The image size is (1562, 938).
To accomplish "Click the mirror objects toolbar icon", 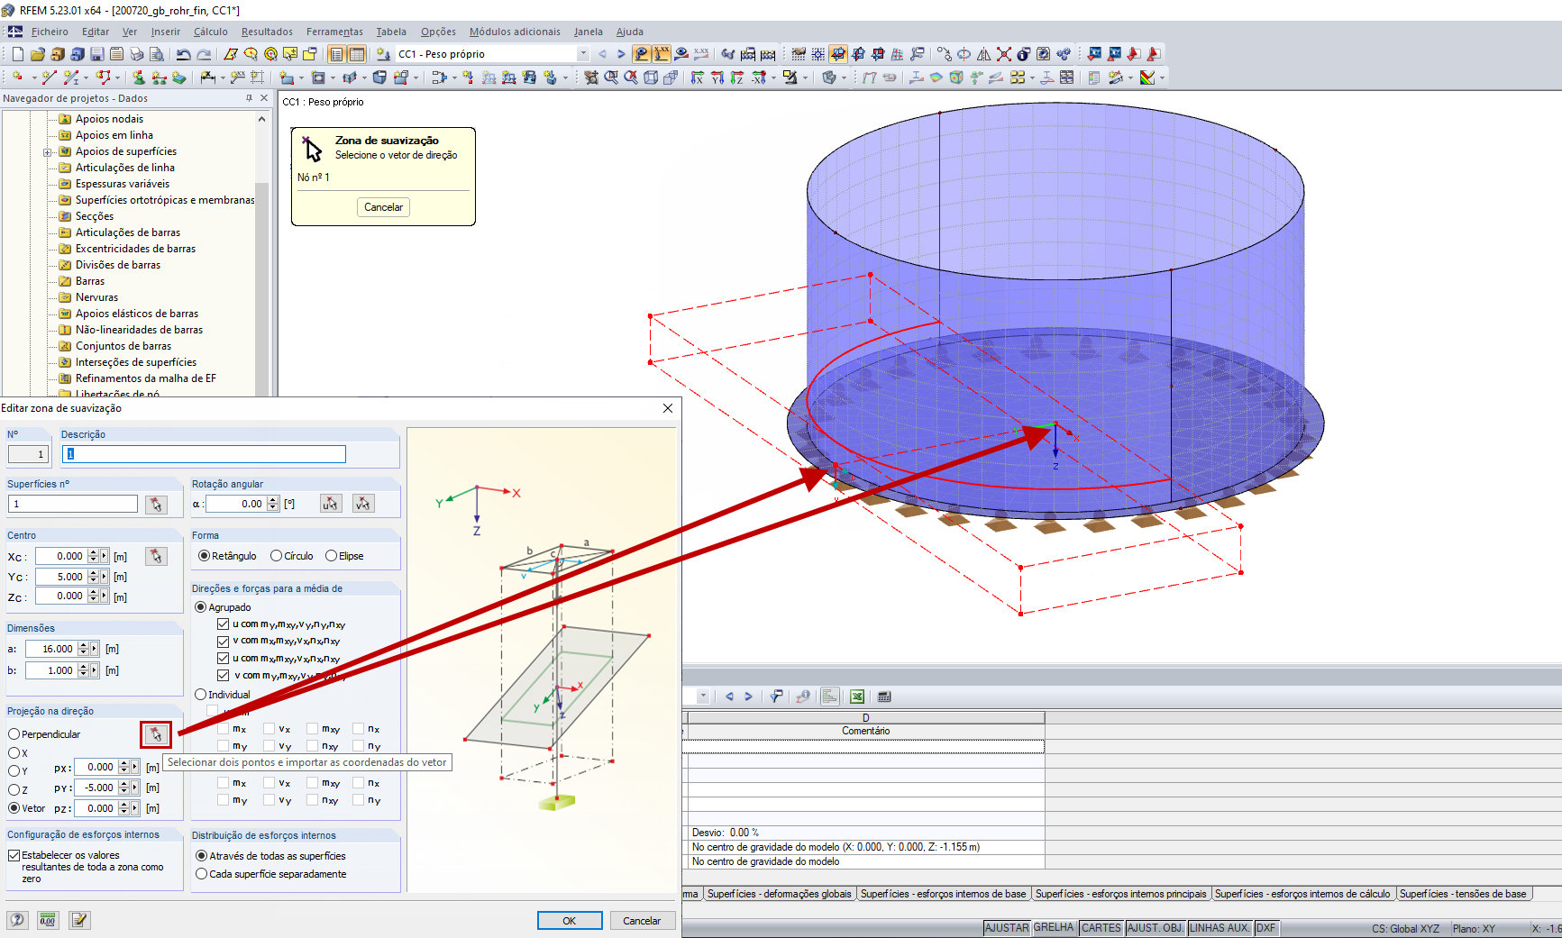I will coord(984,54).
